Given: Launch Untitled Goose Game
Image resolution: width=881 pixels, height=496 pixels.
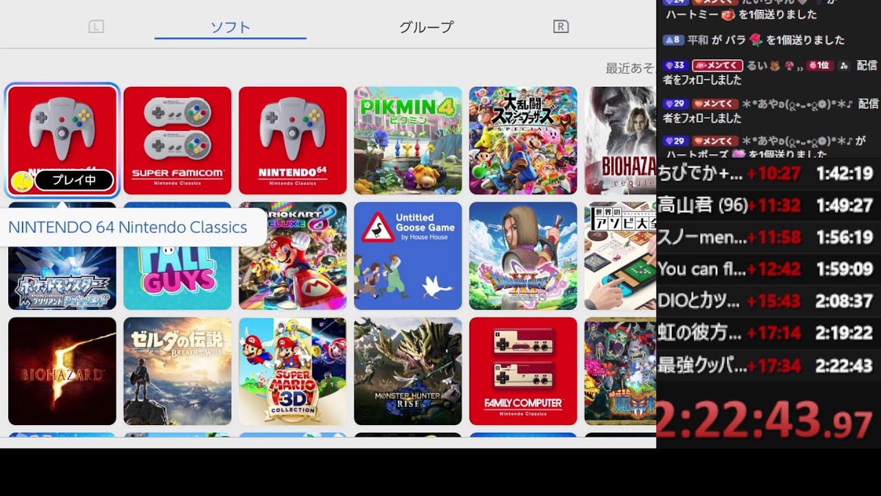Looking at the screenshot, I should [x=408, y=256].
